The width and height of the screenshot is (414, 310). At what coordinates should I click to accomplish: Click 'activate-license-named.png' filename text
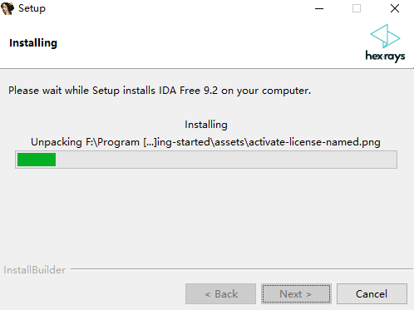pyautogui.click(x=314, y=142)
